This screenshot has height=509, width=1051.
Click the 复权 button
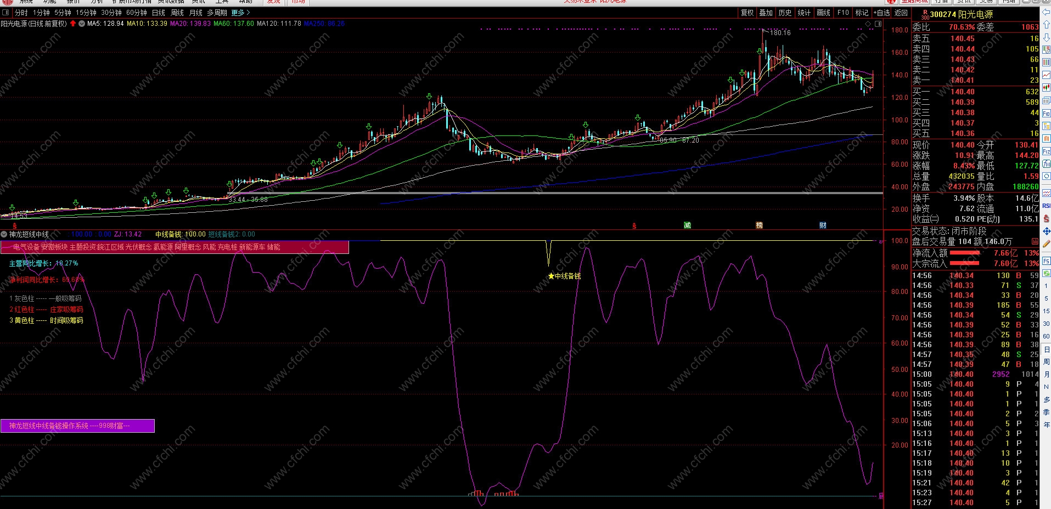pyautogui.click(x=747, y=13)
